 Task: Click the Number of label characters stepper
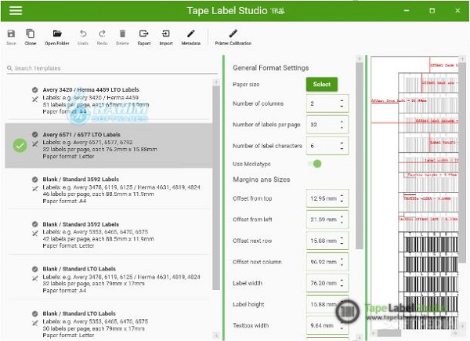pyautogui.click(x=342, y=146)
